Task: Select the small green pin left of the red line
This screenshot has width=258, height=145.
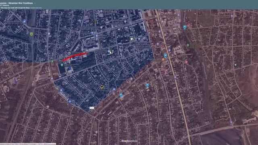Action: click(x=52, y=61)
